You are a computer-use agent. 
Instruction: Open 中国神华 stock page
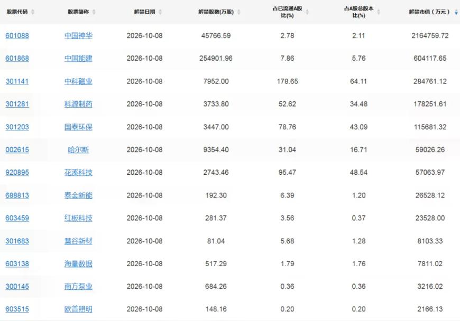[78, 36]
